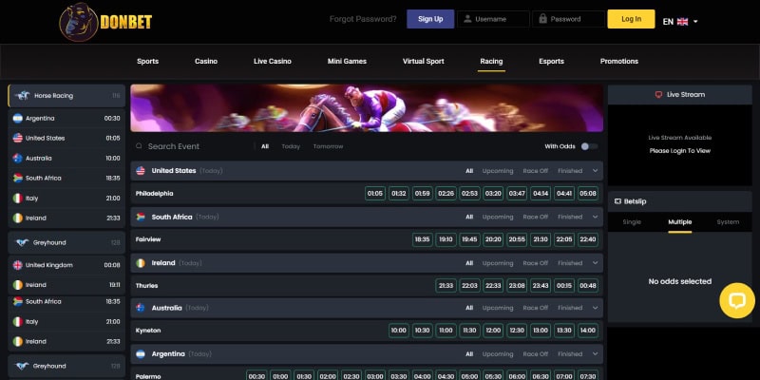Collapse the South Africa race section
The height and width of the screenshot is (380, 760).
pos(595,217)
